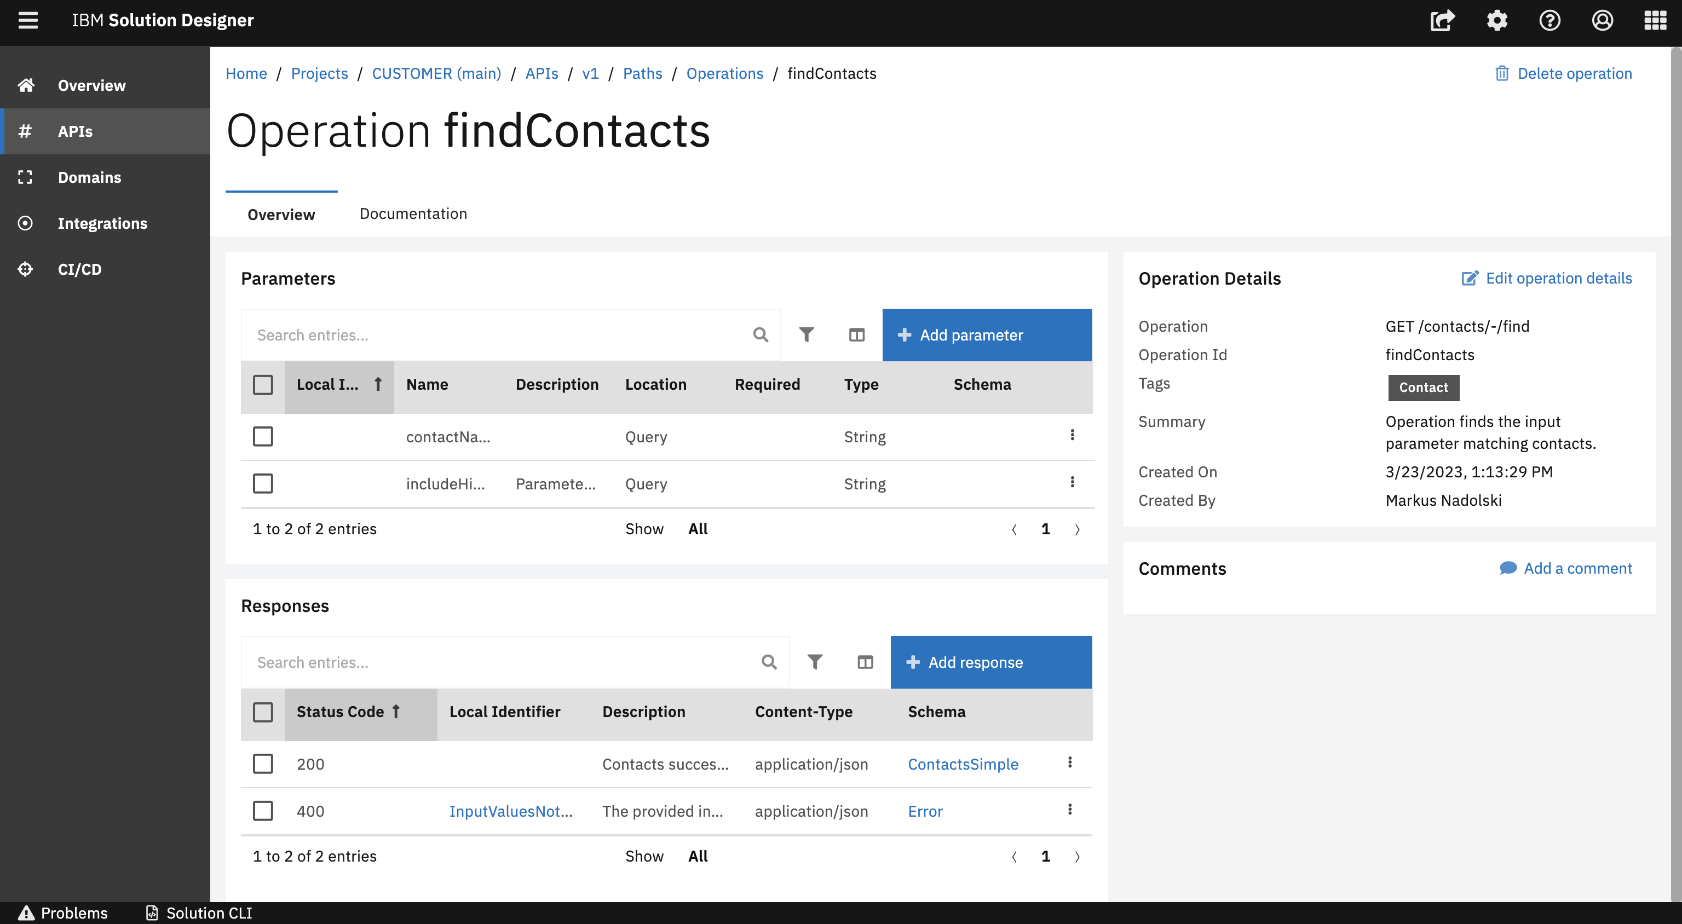Click the share/export icon in header
Image resolution: width=1682 pixels, height=924 pixels.
tap(1442, 20)
